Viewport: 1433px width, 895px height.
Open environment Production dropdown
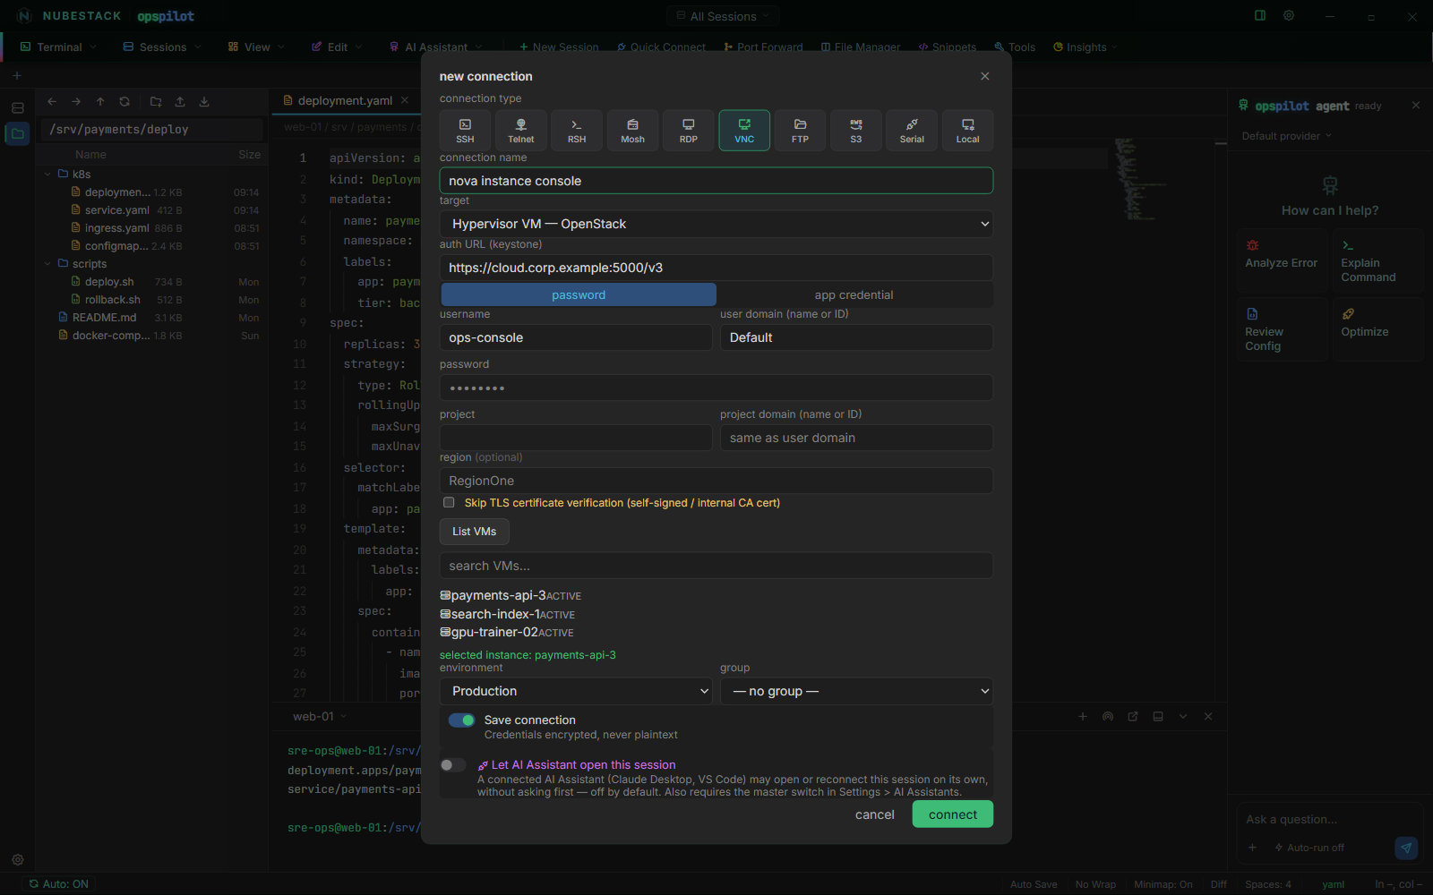(576, 691)
